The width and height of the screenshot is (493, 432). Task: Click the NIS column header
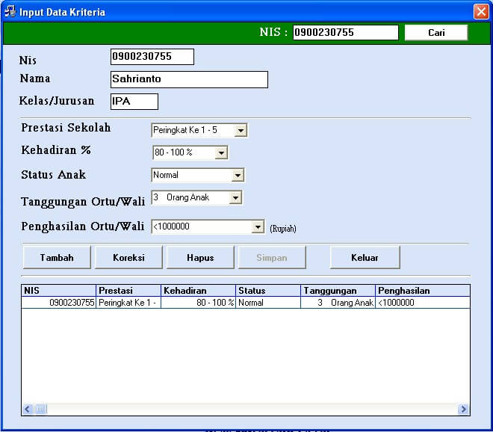[x=59, y=291]
